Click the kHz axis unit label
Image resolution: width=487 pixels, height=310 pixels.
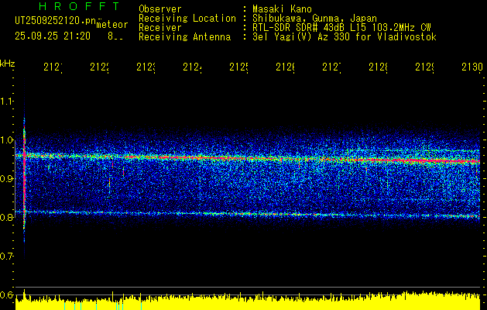tap(7, 64)
